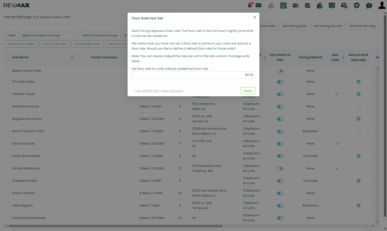Open the dark green house dollar icon
The width and height of the screenshot is (387, 231).
pyautogui.click(x=320, y=5)
